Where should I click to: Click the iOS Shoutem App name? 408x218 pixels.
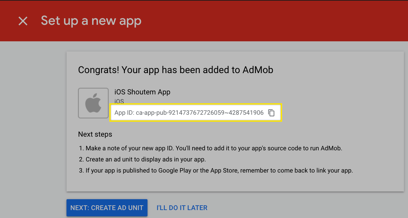tap(142, 92)
